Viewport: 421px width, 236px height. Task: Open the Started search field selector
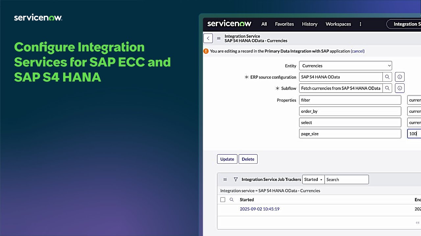[313, 179]
